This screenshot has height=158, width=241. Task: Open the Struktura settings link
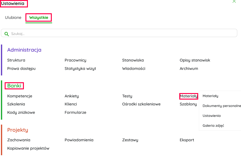click(16, 60)
